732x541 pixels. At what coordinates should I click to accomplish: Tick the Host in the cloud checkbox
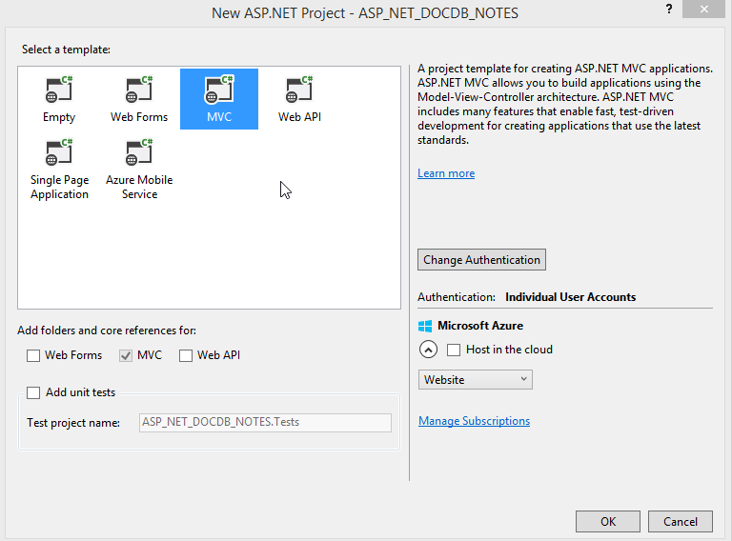[454, 350]
